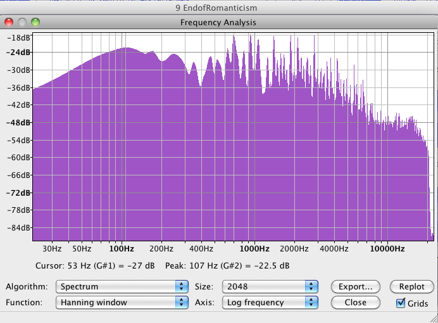Click the -84dB axis label
Image resolution: width=438 pixels, height=323 pixels.
tap(18, 228)
